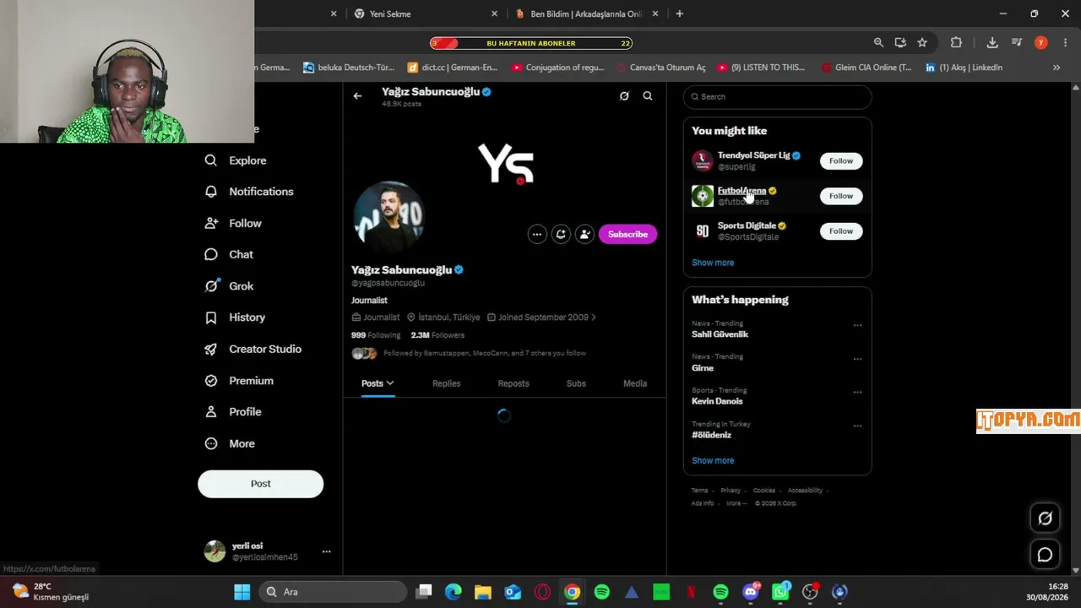Open the 999 Following list
Viewport: 1081px width, 608px height.
point(376,335)
